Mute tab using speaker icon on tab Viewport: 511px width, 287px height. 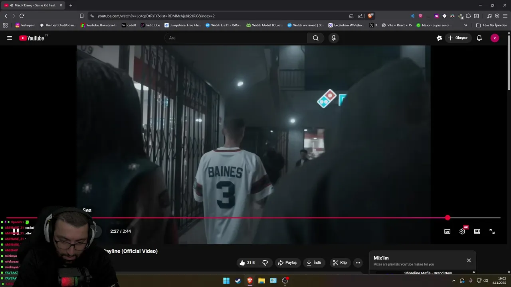[11, 5]
